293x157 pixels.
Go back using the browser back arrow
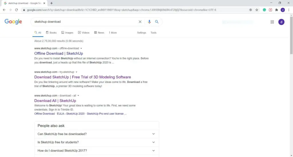click(4, 10)
